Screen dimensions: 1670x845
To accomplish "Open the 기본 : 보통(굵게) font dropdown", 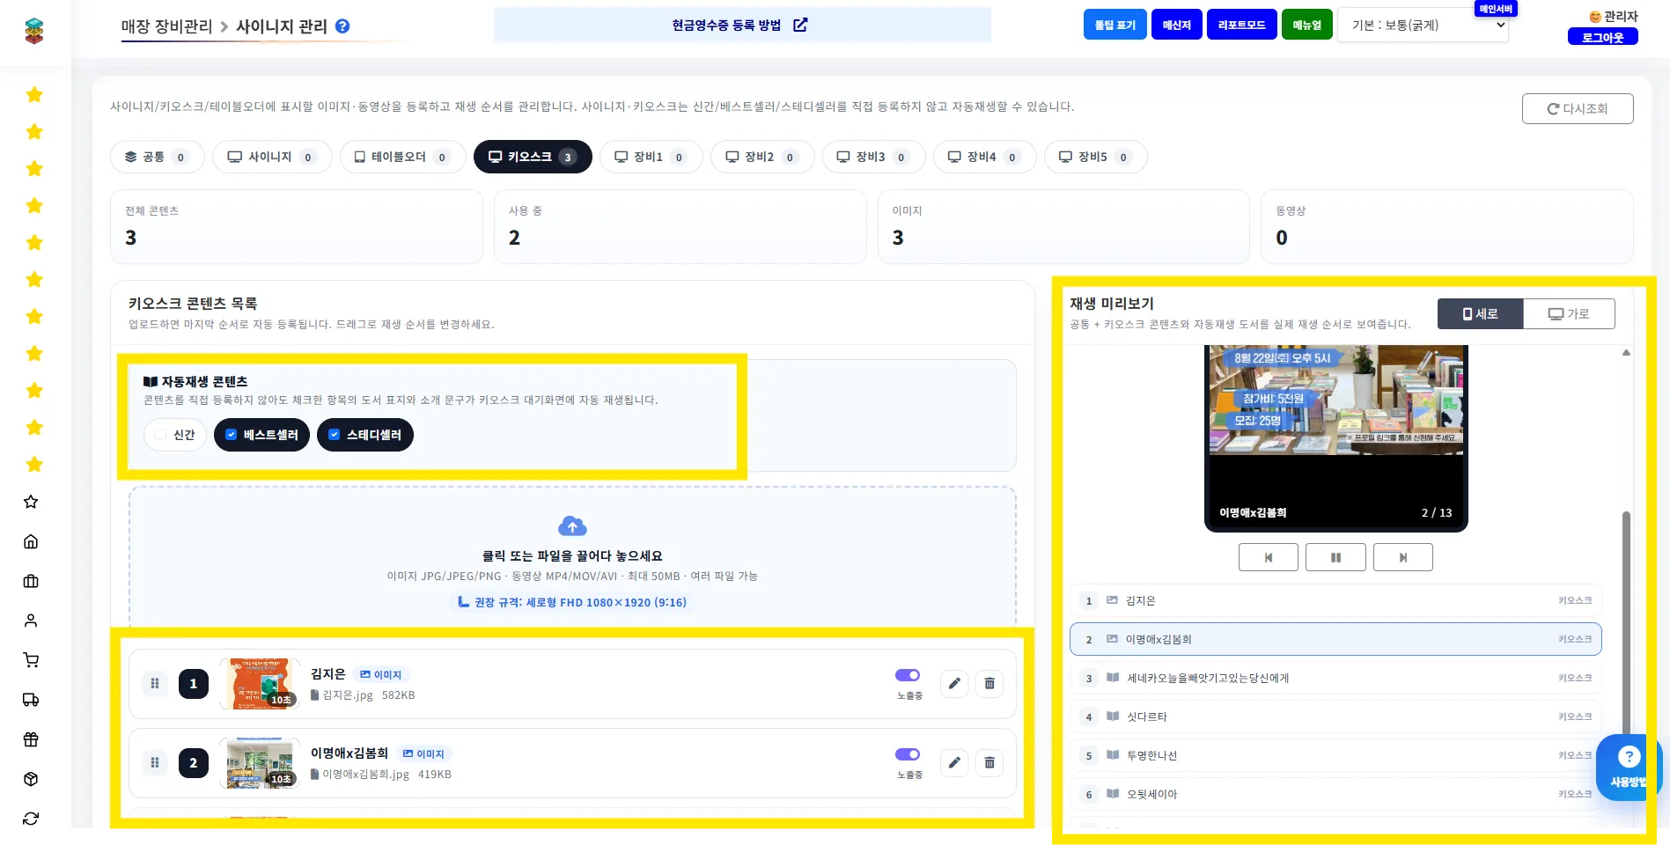I will pyautogui.click(x=1423, y=26).
